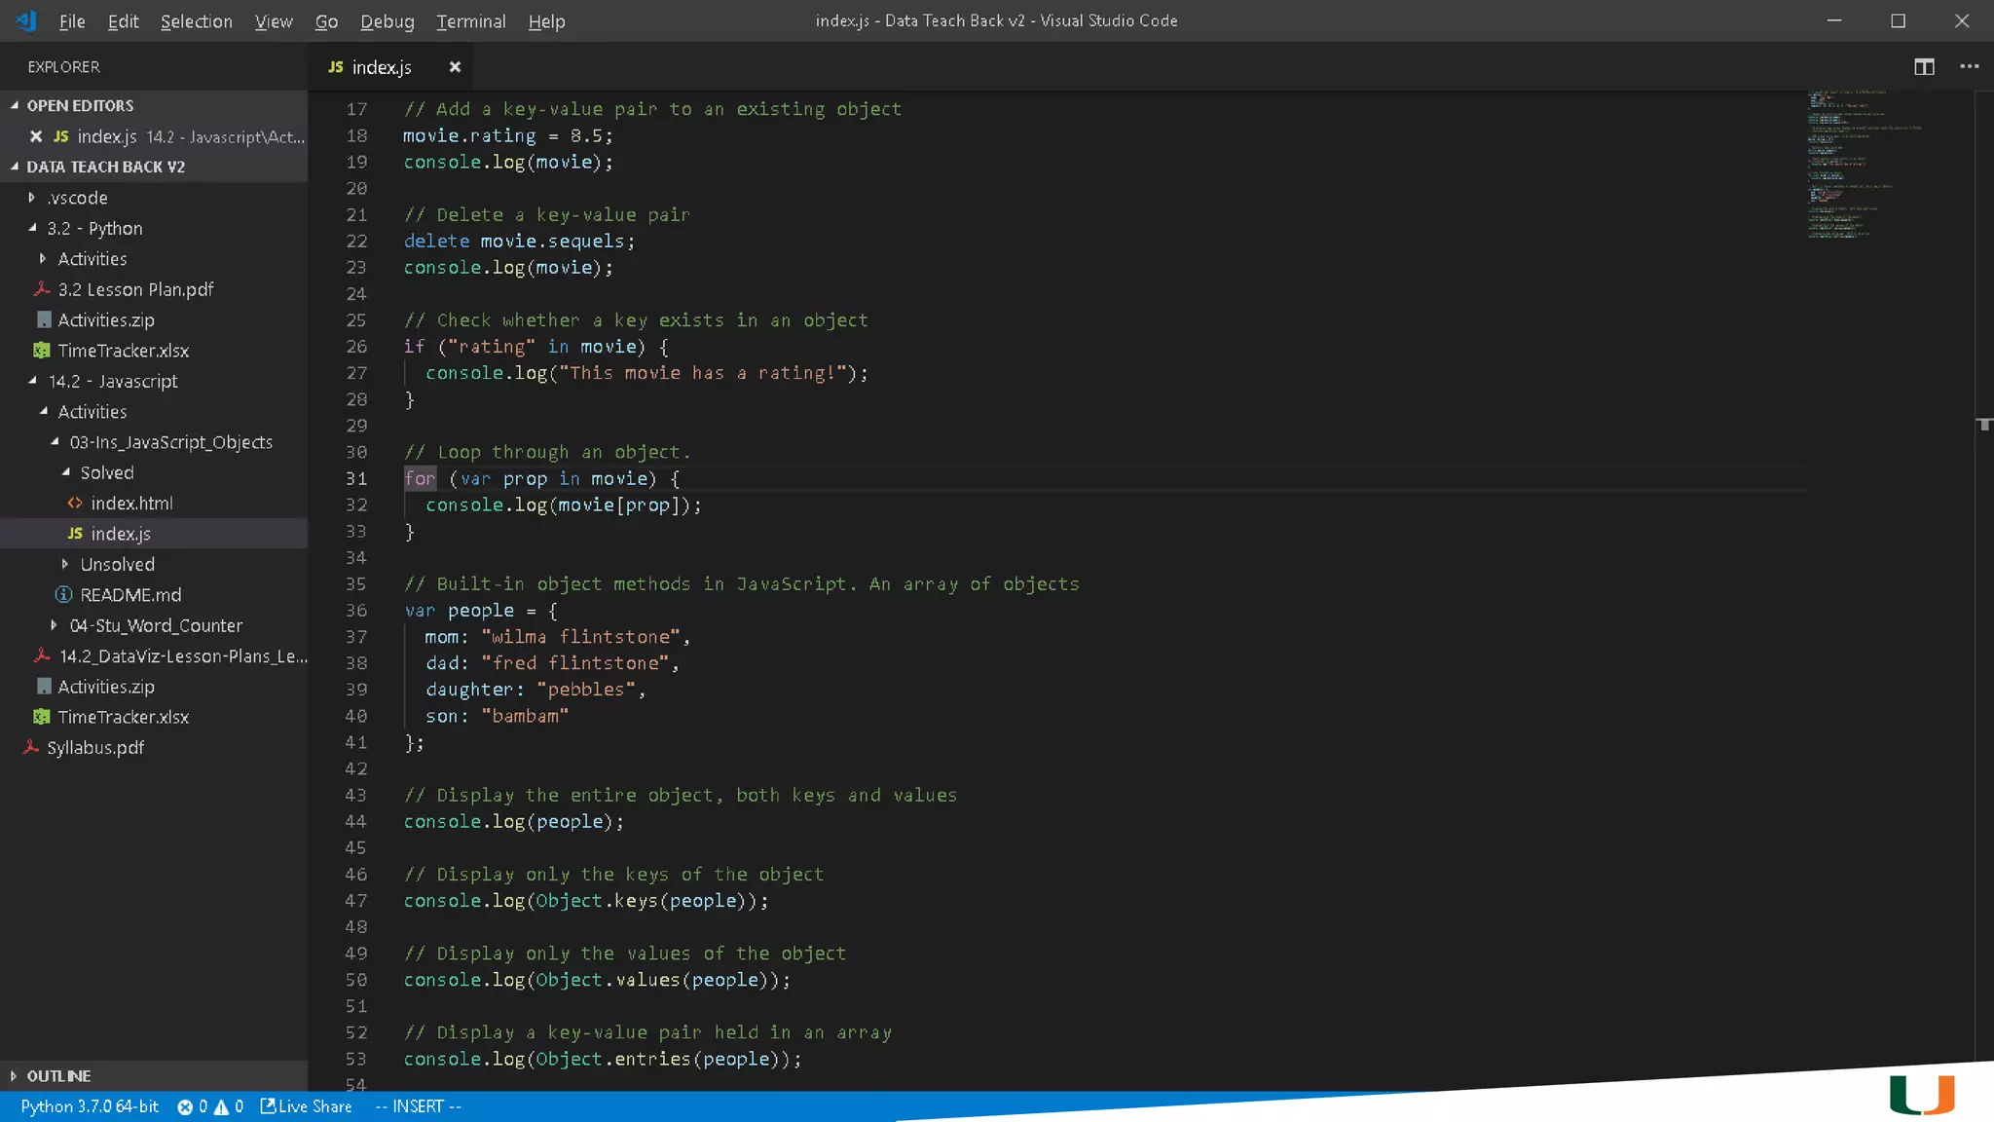Image resolution: width=1994 pixels, height=1122 pixels.
Task: Start Live Share from status bar
Action: point(306,1106)
